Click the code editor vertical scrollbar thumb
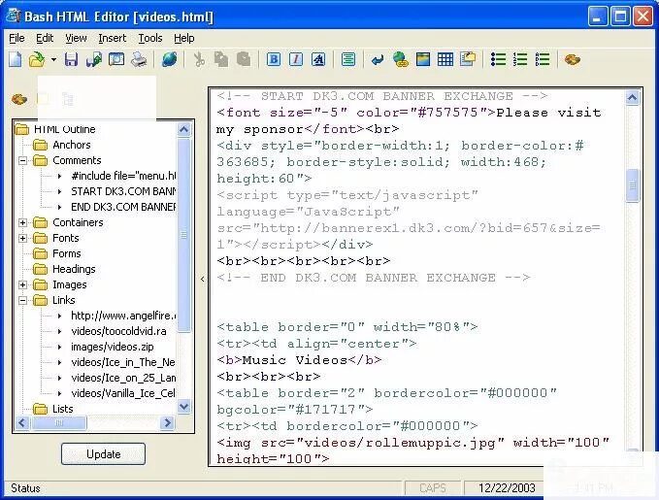The image size is (659, 500). 633,185
